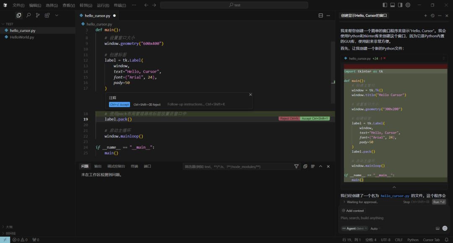Reject the inline edit with Ctrl+Shift+⌫ Reject
453x243 pixels.
tap(147, 105)
